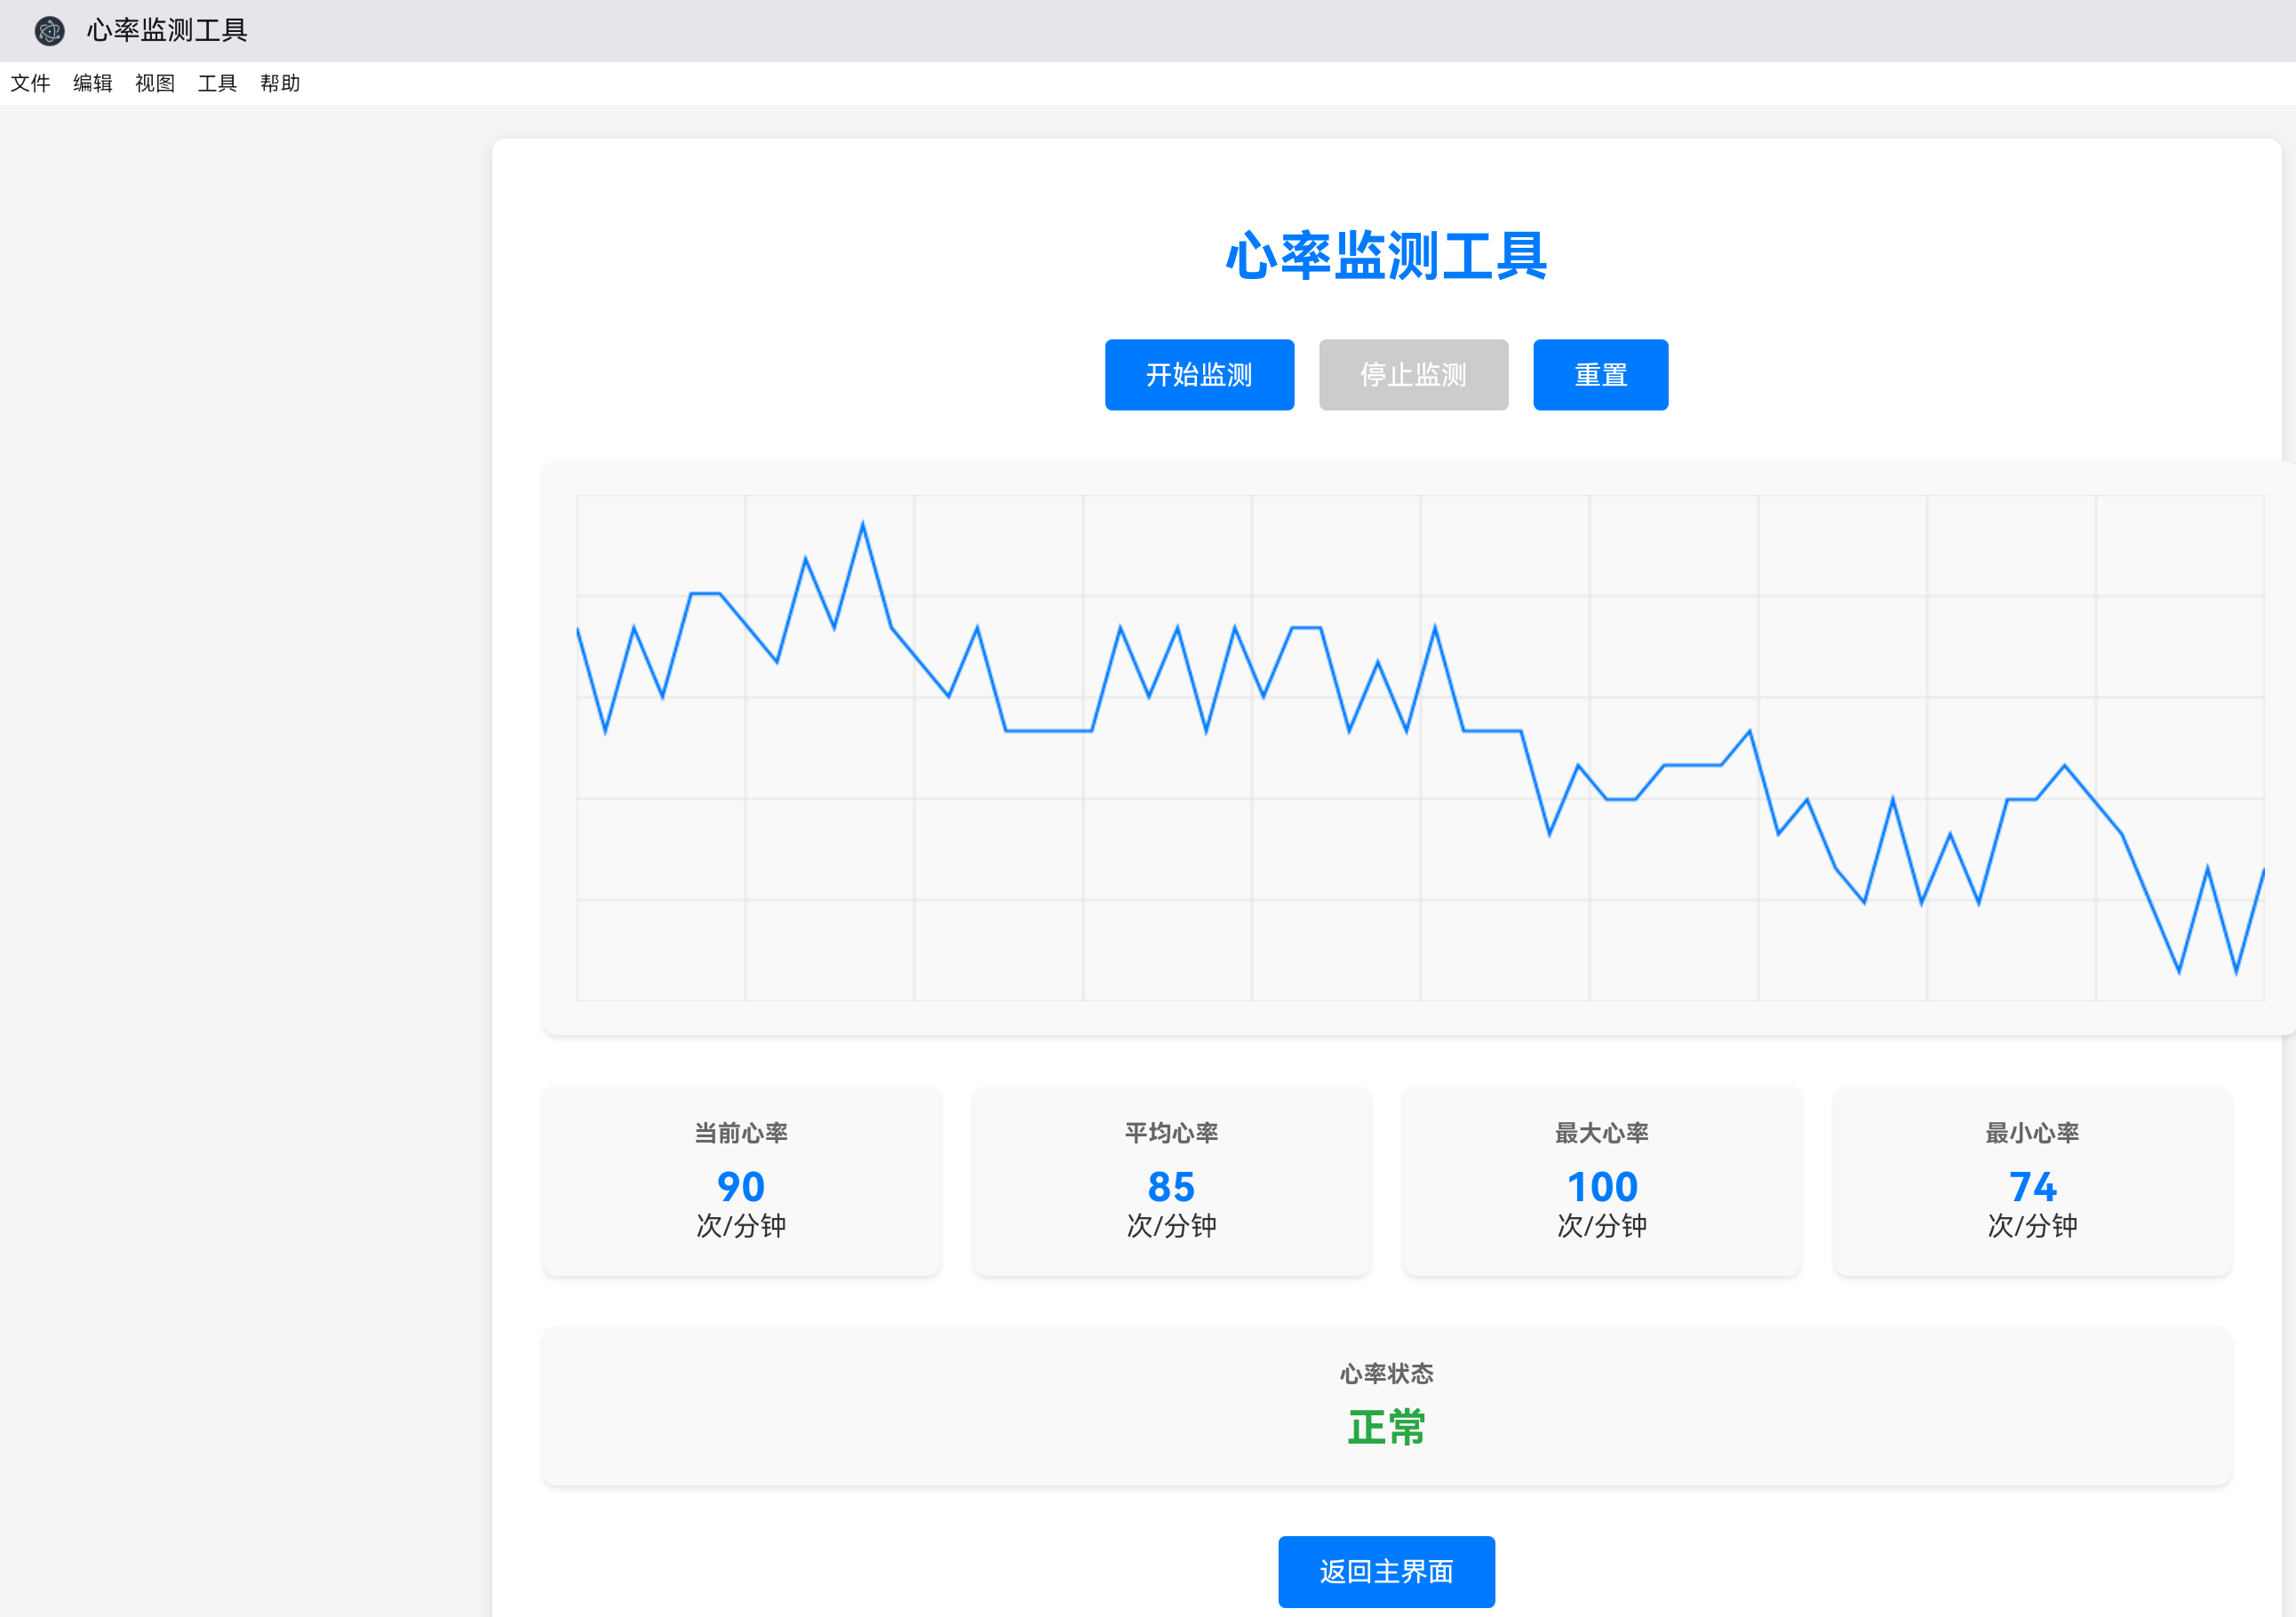
Task: Open the 文件 menu
Action: [x=30, y=84]
